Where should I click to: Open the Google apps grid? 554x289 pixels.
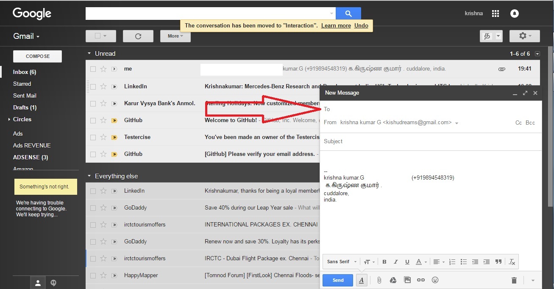click(x=495, y=13)
